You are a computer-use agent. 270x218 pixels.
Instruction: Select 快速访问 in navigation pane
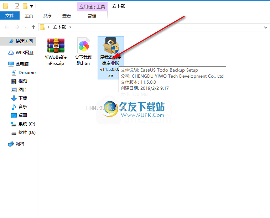pos(18,41)
